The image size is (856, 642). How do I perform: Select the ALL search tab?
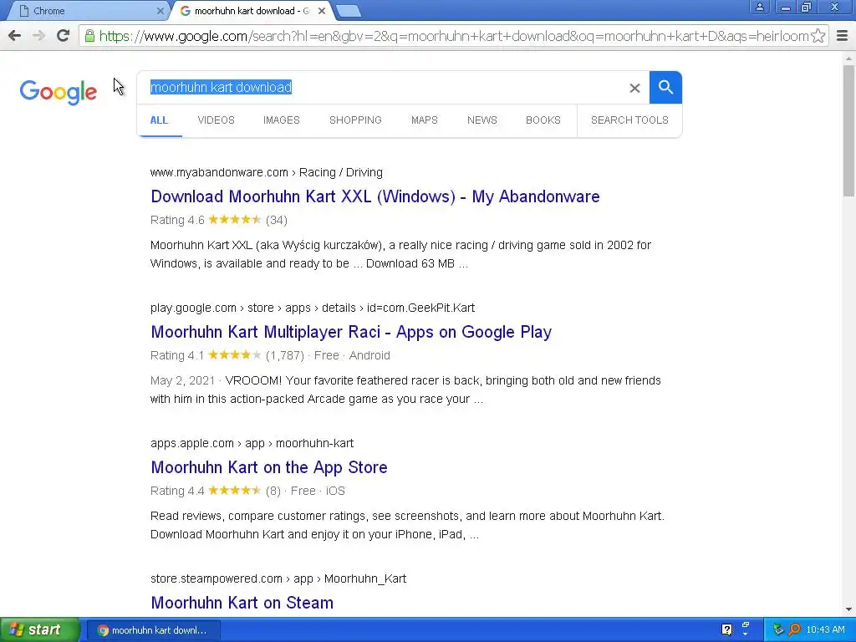[159, 120]
